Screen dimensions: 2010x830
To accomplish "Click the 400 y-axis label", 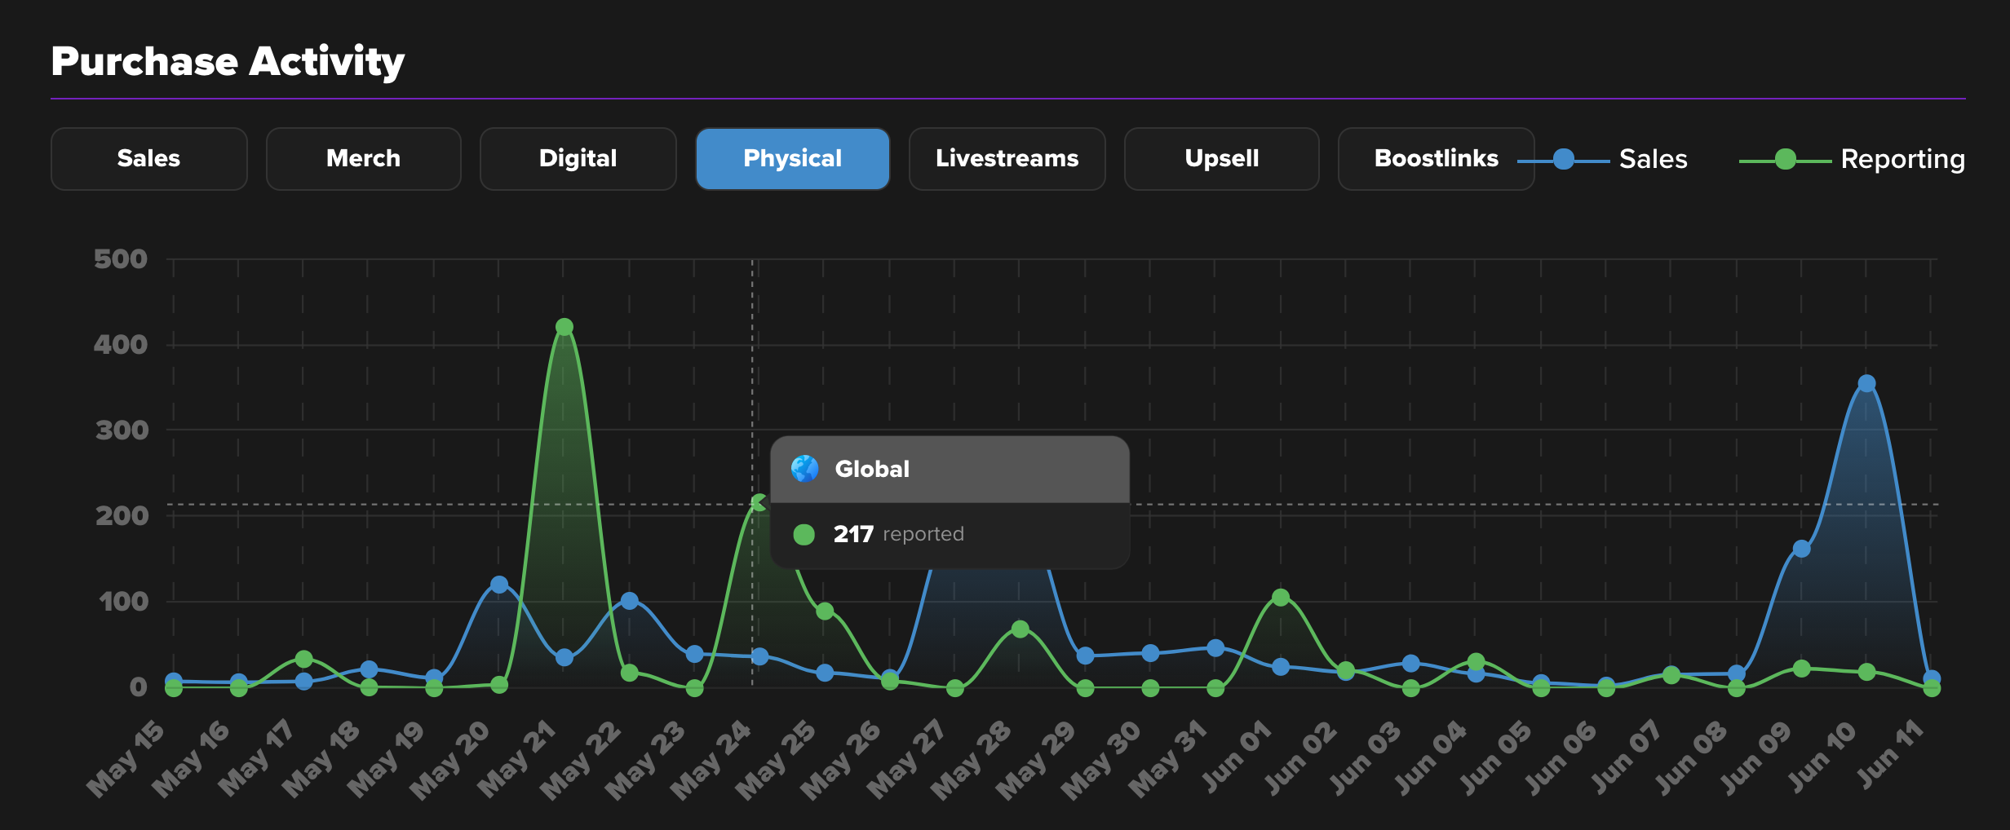I will pyautogui.click(x=121, y=345).
